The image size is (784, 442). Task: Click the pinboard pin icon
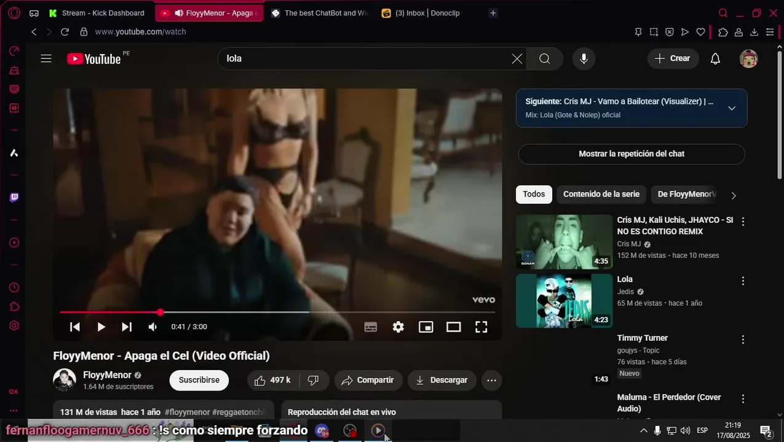[x=638, y=32]
